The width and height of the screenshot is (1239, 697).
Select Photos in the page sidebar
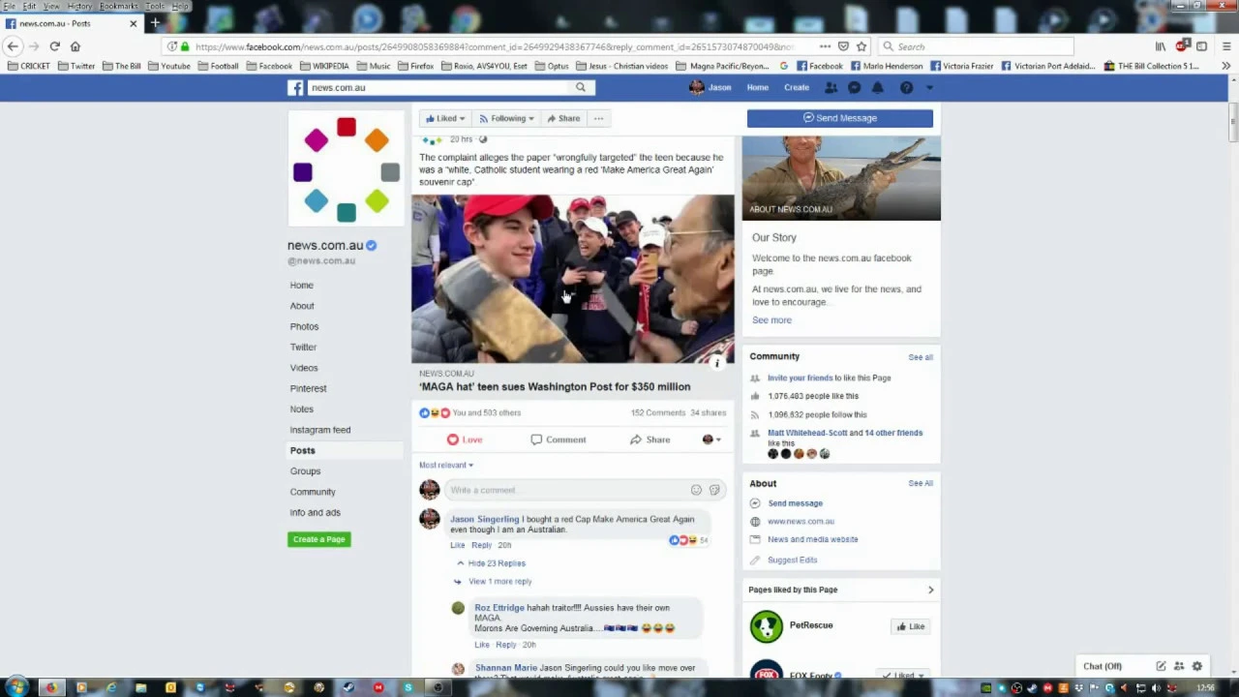tap(304, 327)
